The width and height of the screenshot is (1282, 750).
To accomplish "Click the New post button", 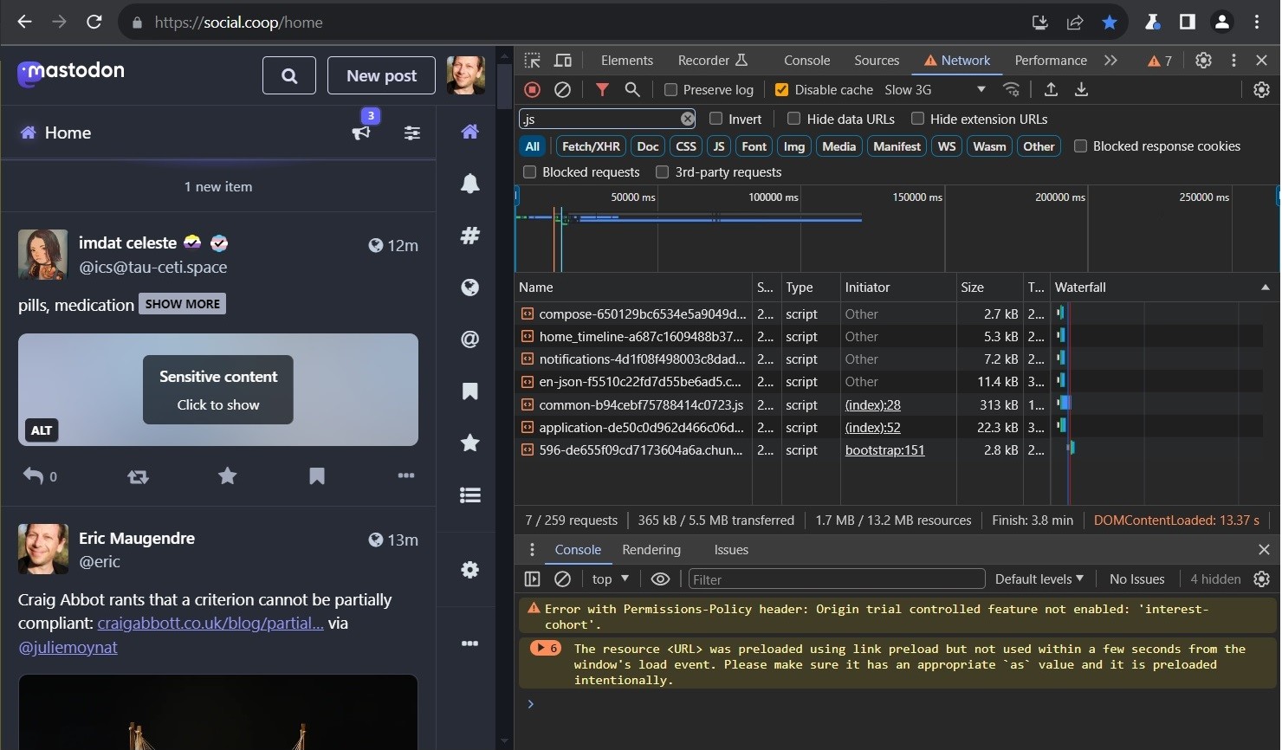I will 381,76.
